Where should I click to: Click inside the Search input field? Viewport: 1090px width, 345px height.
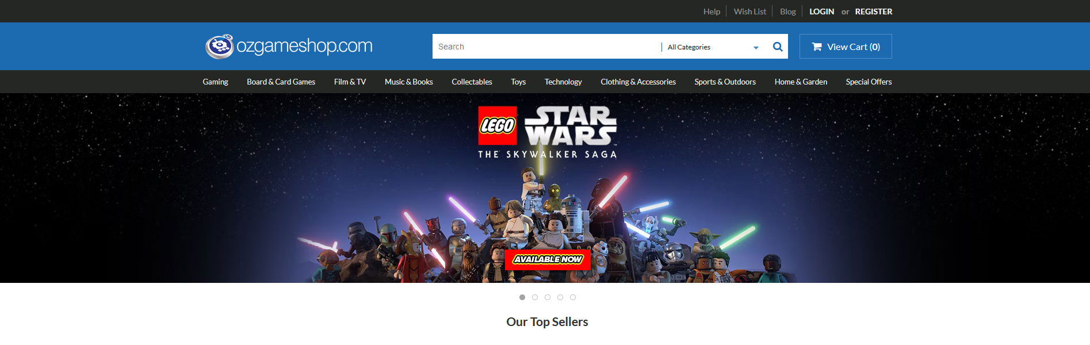click(x=546, y=47)
